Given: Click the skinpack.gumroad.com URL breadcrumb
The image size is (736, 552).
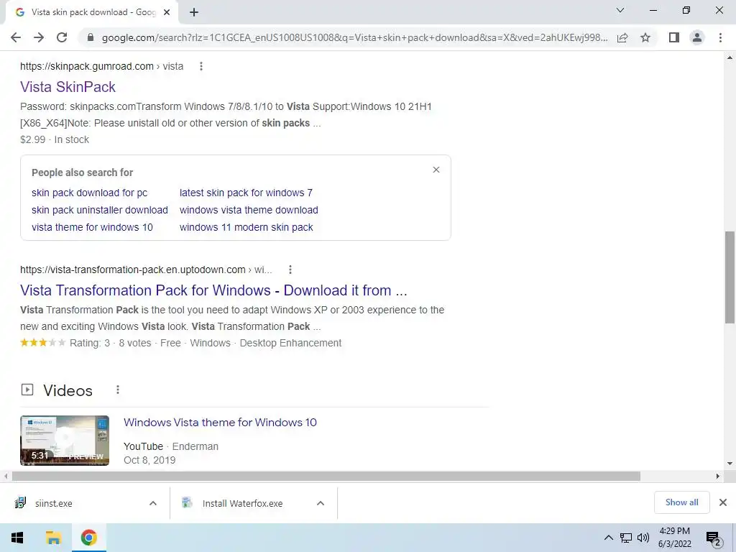Looking at the screenshot, I should (101, 66).
